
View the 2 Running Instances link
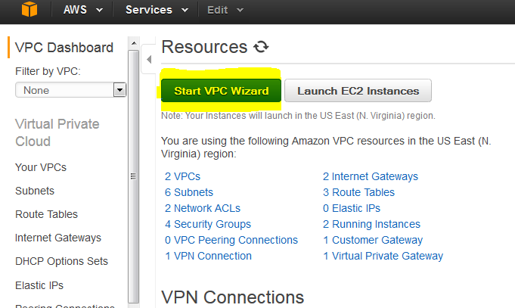coord(371,224)
